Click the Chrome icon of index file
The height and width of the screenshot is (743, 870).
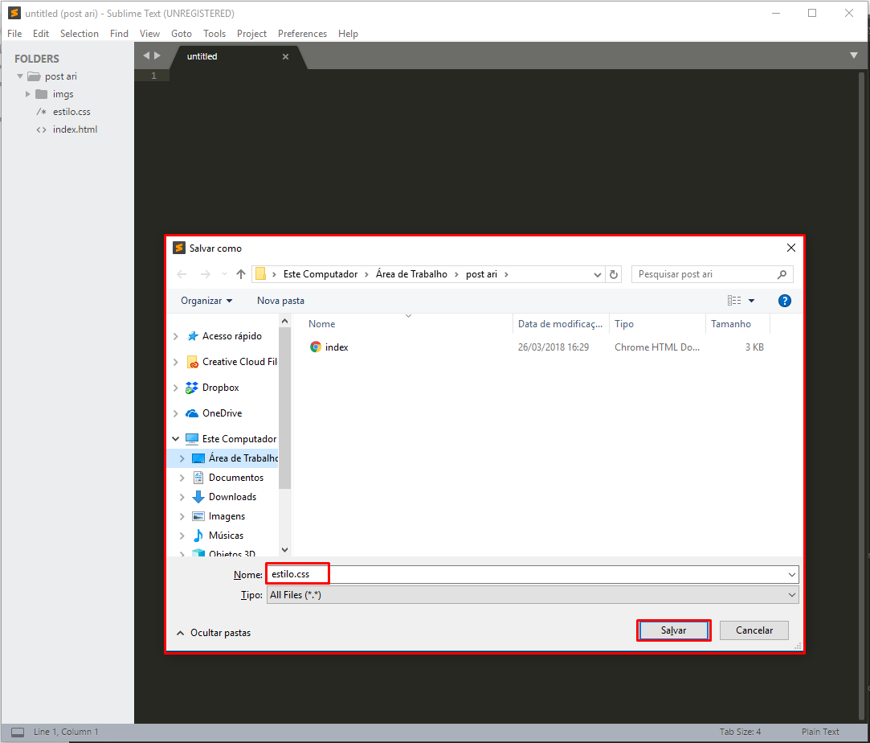pos(316,347)
